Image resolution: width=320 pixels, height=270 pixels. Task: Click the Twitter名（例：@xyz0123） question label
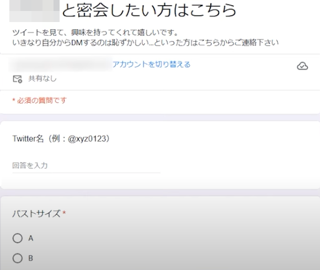pos(61,139)
